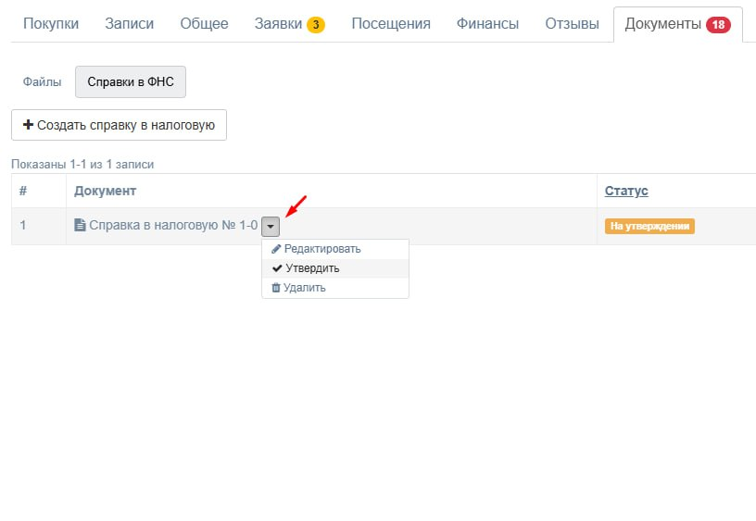The height and width of the screenshot is (521, 756).
Task: Toggle the dropdown arrow beside the document
Action: pos(271,226)
